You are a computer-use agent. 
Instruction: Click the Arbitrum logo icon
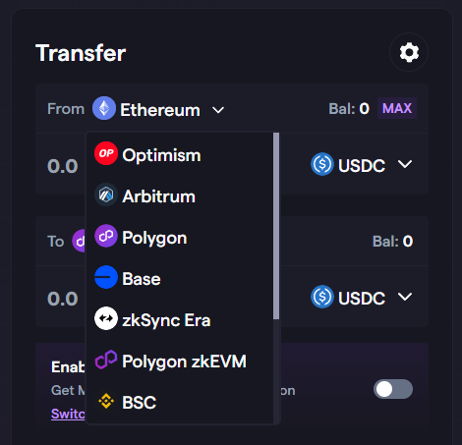pos(106,195)
